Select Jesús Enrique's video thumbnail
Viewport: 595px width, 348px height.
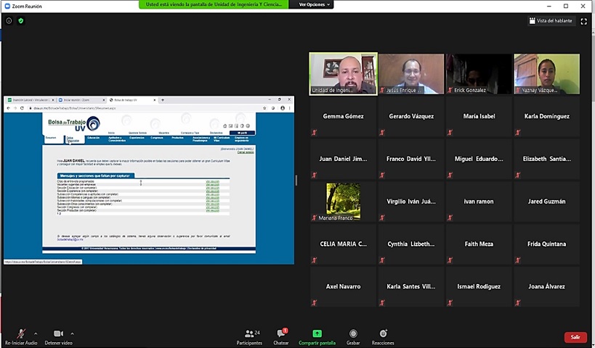point(410,74)
